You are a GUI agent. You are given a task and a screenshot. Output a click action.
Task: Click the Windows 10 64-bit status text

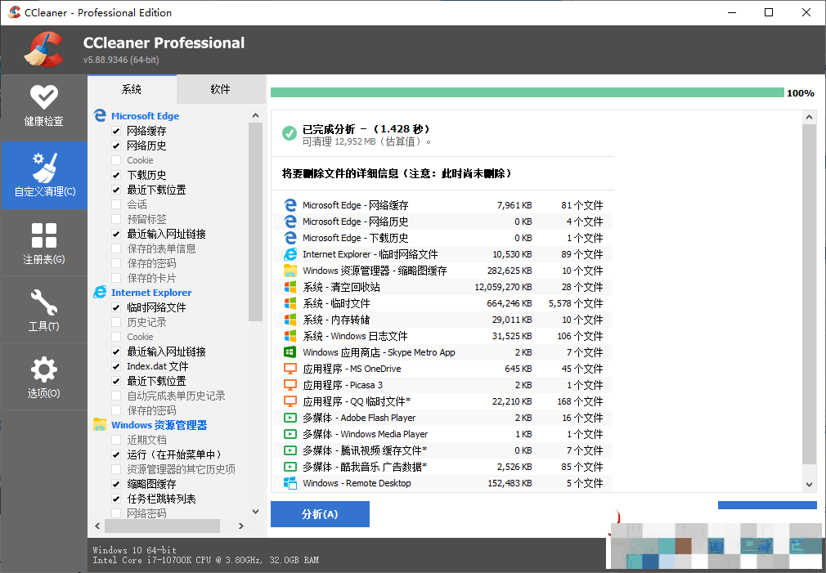coord(134,550)
